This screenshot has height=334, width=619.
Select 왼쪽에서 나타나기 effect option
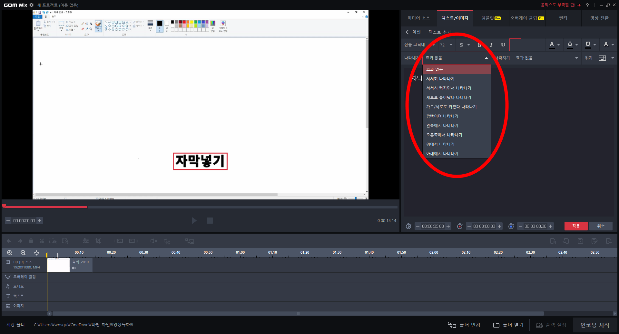tap(457, 126)
